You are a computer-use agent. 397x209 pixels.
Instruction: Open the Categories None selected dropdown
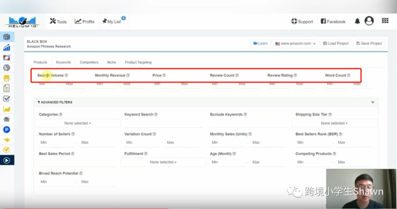pyautogui.click(x=78, y=123)
